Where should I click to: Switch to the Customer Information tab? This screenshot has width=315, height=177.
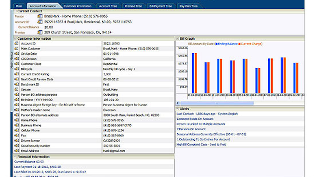click(x=77, y=6)
